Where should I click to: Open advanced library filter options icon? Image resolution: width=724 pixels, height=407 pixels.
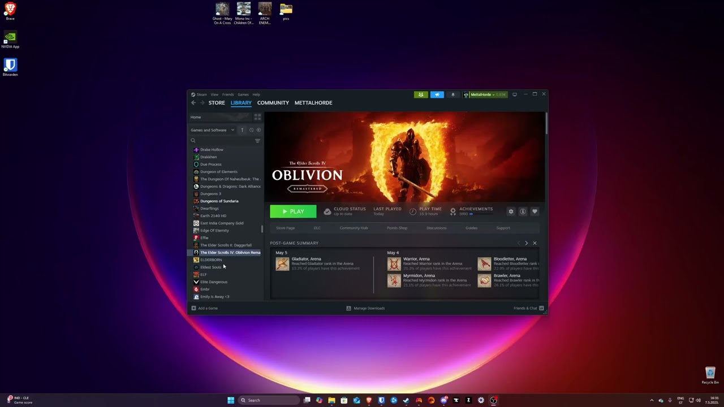click(x=257, y=141)
